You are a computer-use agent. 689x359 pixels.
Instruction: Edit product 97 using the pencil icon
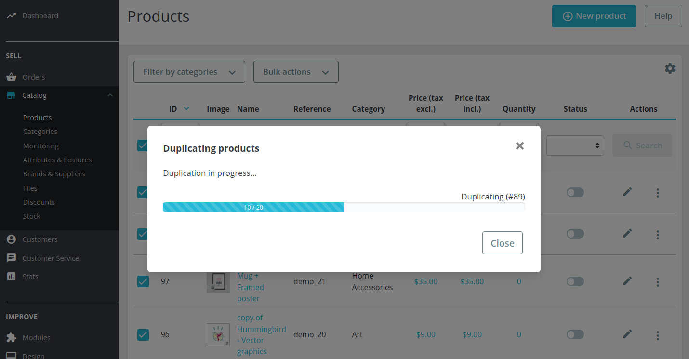click(x=627, y=281)
